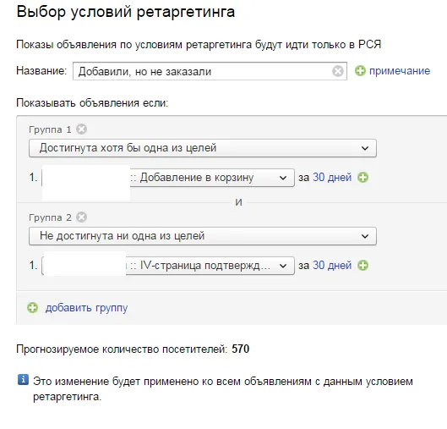Remove Группа 2 with its X icon

point(81,217)
